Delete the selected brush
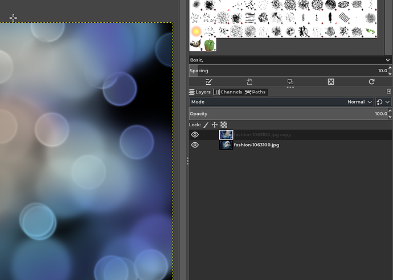 pos(331,82)
